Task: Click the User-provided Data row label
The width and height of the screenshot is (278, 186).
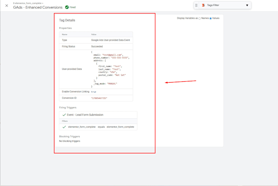Action: 72,69
